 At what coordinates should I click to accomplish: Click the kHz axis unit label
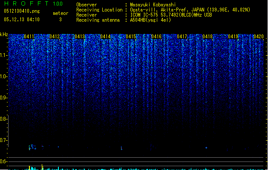pos(4,34)
